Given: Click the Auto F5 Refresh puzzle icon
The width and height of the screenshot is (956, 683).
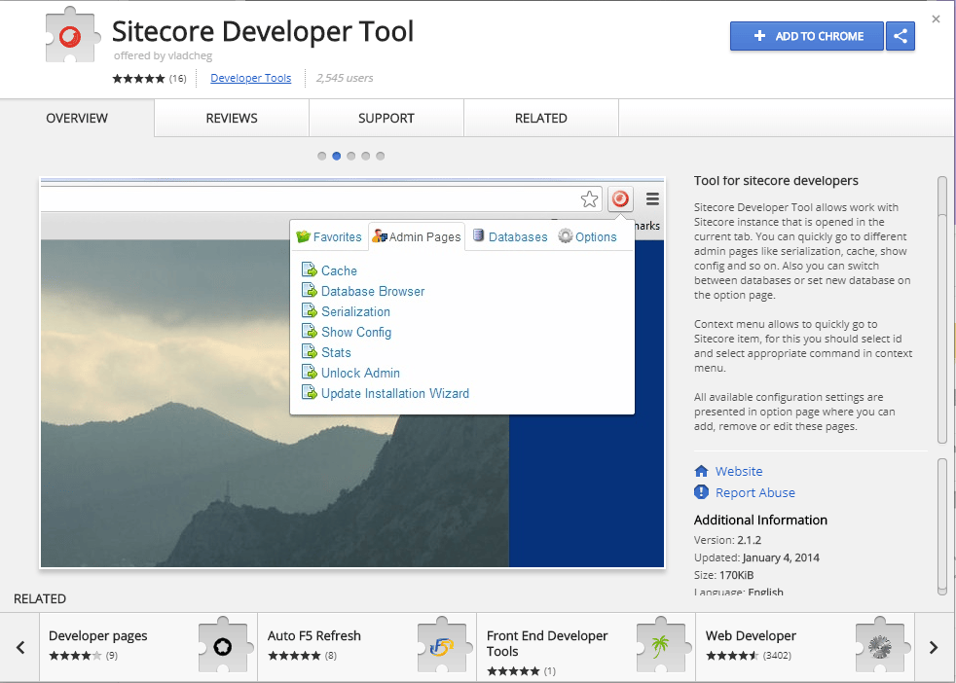Looking at the screenshot, I should 443,646.
